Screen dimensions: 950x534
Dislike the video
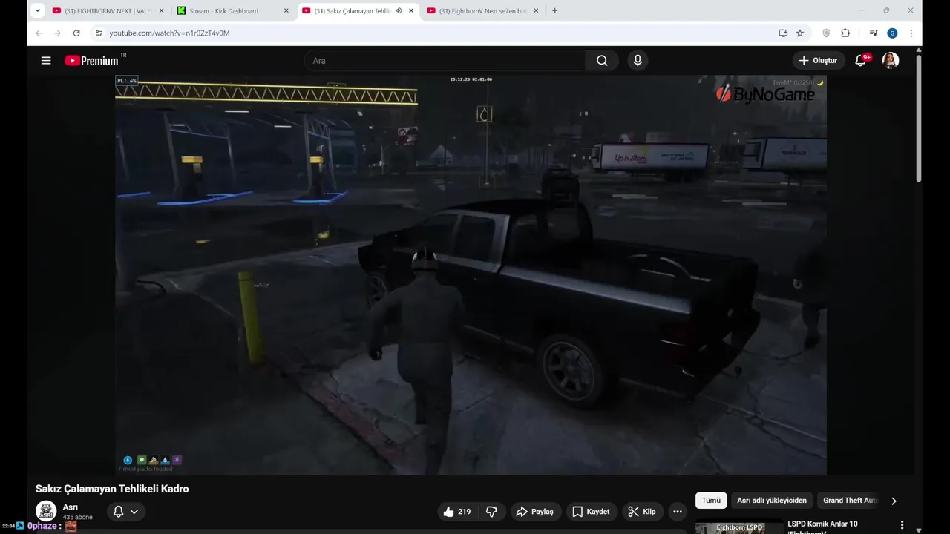click(491, 512)
